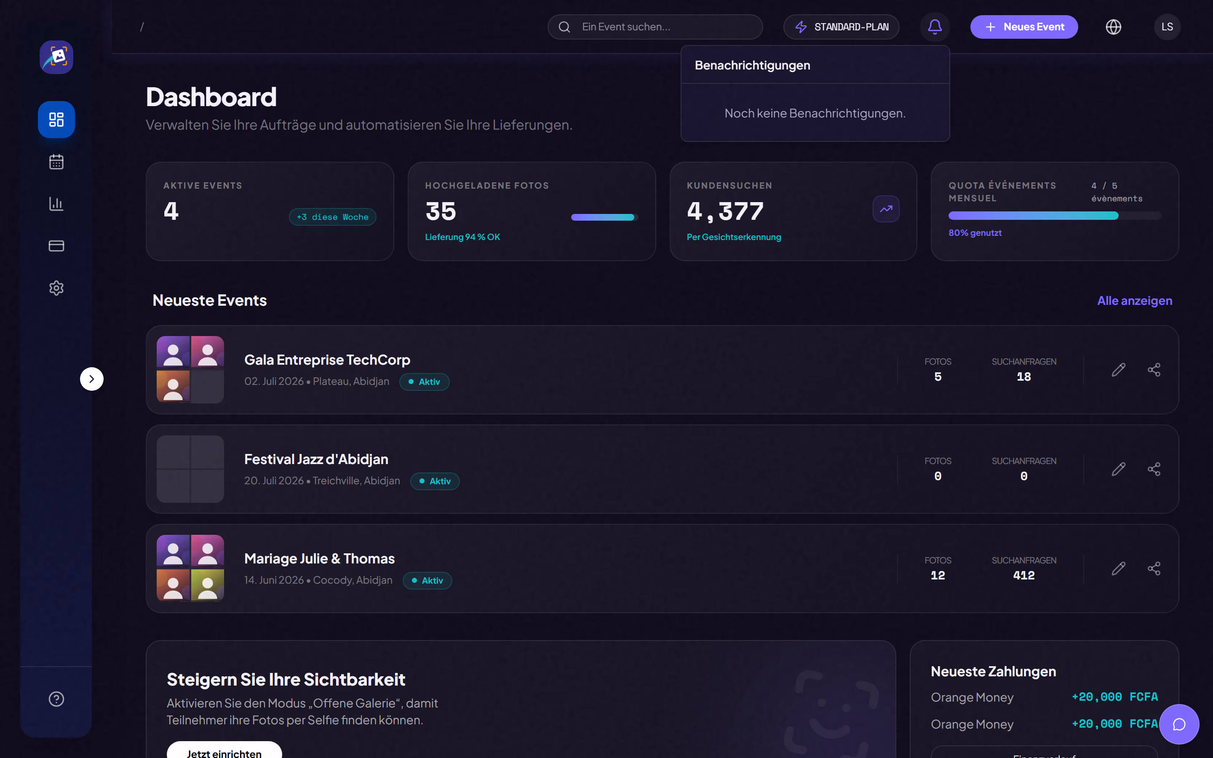The image size is (1213, 758).
Task: Open Festival Jazz d'Abidjan empty thumbnail
Action: pos(190,469)
